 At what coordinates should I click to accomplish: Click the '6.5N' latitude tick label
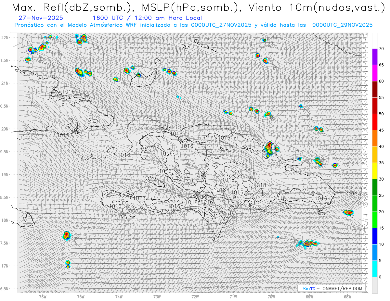pos(5,289)
